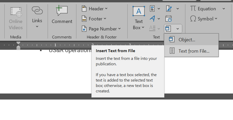The image size is (233, 120).
Task: Expand the Footer dropdown arrow
Action: 105,19
